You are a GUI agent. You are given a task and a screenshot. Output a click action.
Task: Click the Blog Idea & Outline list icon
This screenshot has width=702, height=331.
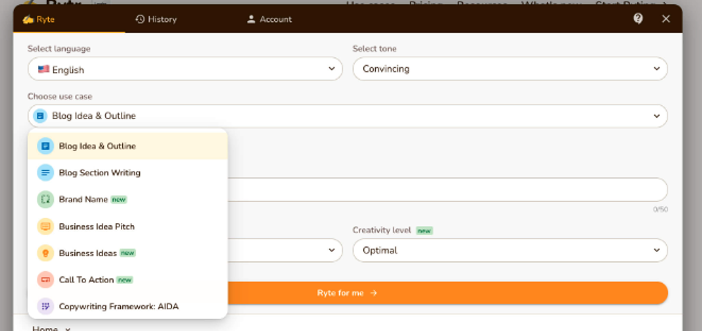[46, 146]
